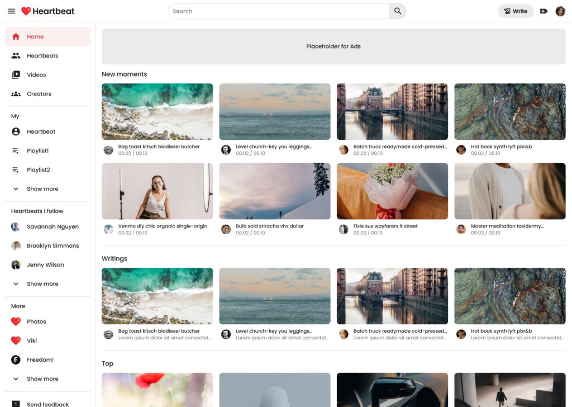
Task: Click author avatar beside Bulb sold sriracha
Action: 226,229
